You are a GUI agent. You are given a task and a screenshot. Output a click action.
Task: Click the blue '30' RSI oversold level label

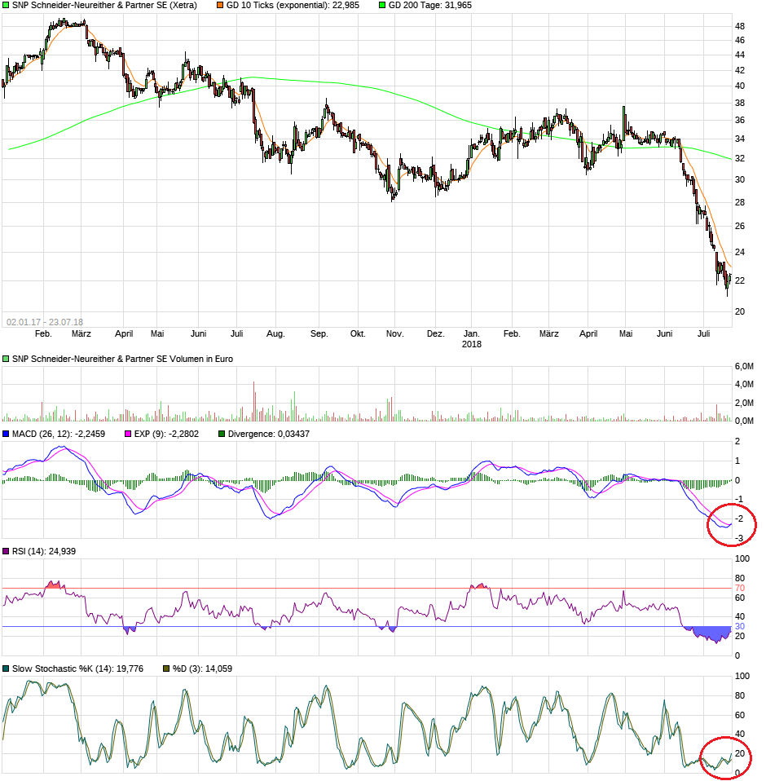[x=740, y=627]
